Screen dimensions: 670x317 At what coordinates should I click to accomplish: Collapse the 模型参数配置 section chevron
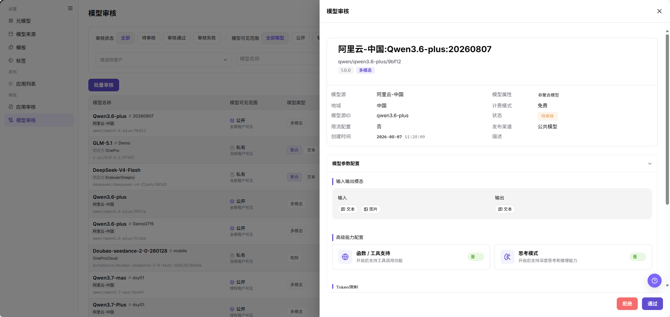(x=650, y=164)
